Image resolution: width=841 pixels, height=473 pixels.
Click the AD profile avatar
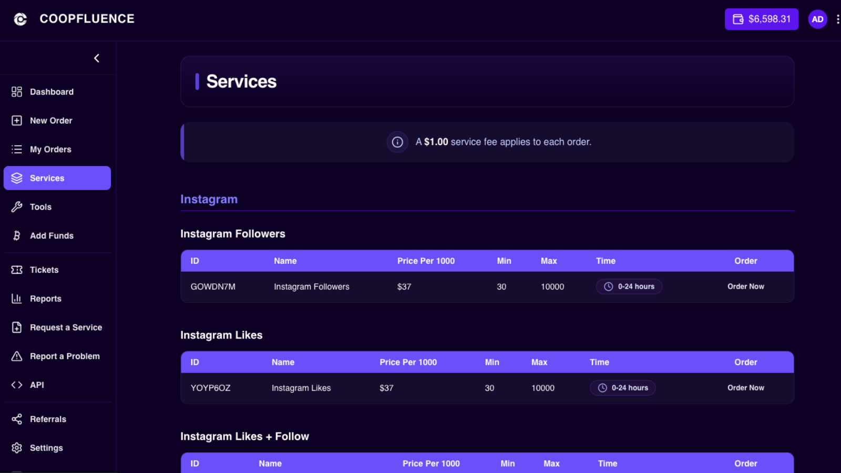[x=817, y=19]
